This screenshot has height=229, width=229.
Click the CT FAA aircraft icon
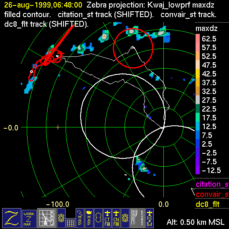107,218
